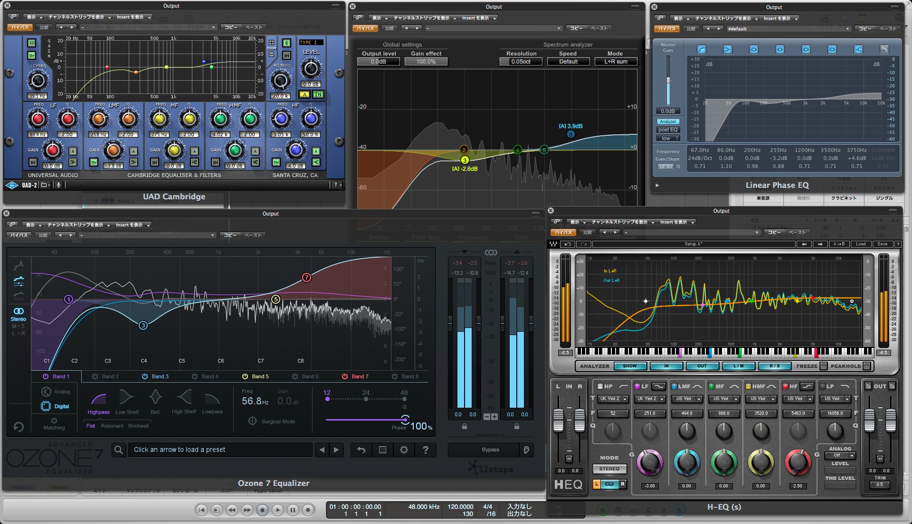Click the H-EQ Save button

click(x=882, y=244)
